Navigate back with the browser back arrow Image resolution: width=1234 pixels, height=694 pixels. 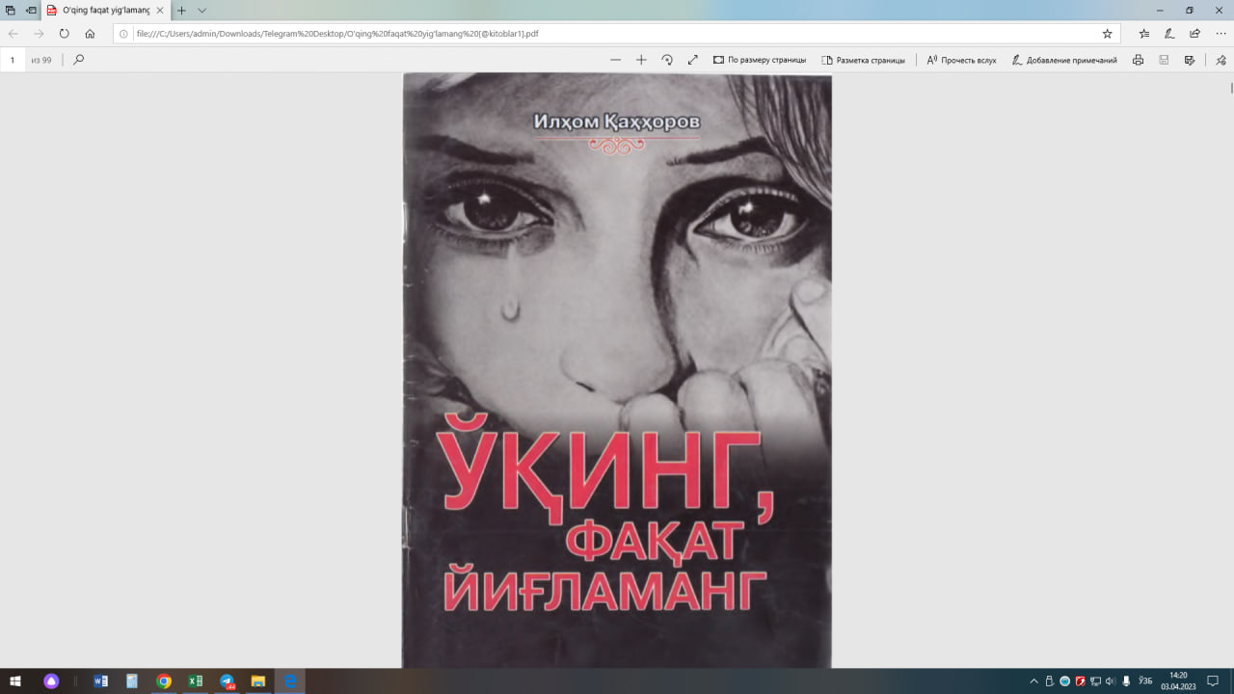[13, 32]
